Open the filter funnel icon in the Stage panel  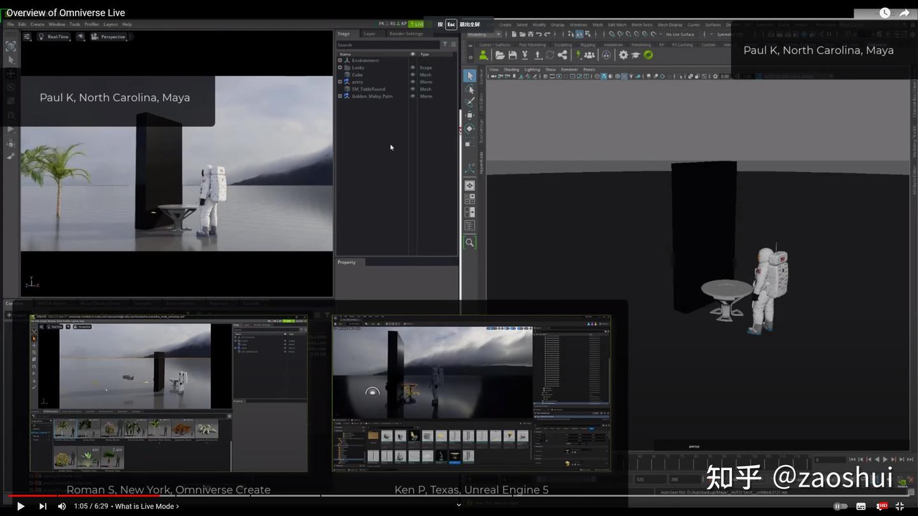445,45
